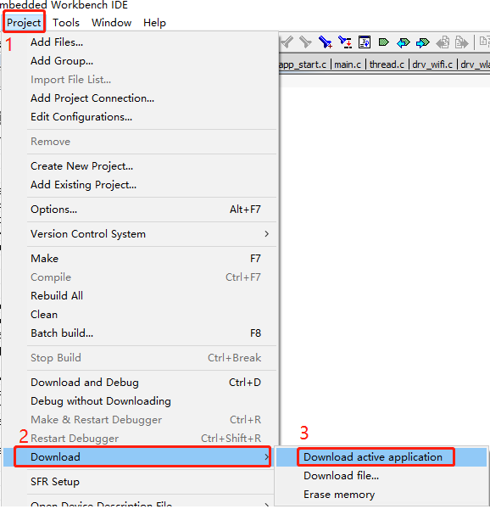
Task: Expand the Version Control System submenu
Action: tap(148, 234)
